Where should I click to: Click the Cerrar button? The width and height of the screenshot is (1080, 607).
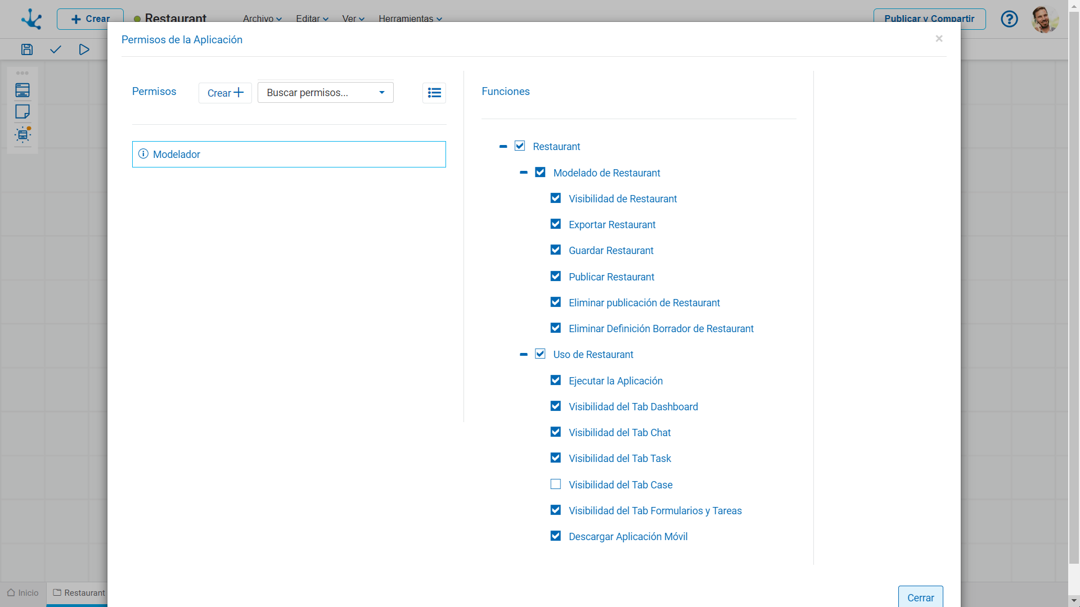click(x=920, y=597)
